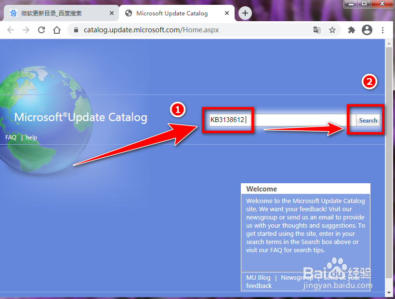Click the Microsoft Update Catalog title
The image size is (395, 299).
tap(80, 118)
